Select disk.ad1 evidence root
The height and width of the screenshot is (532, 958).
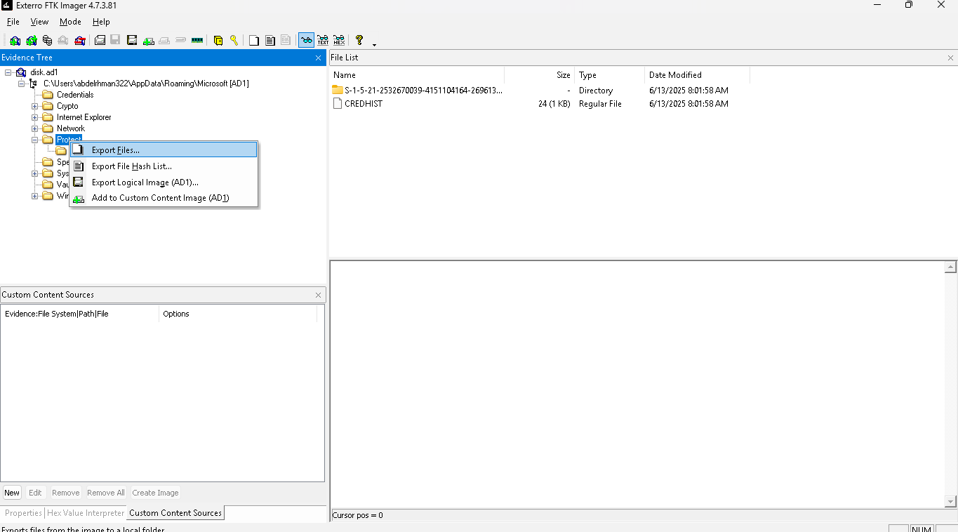(x=44, y=72)
